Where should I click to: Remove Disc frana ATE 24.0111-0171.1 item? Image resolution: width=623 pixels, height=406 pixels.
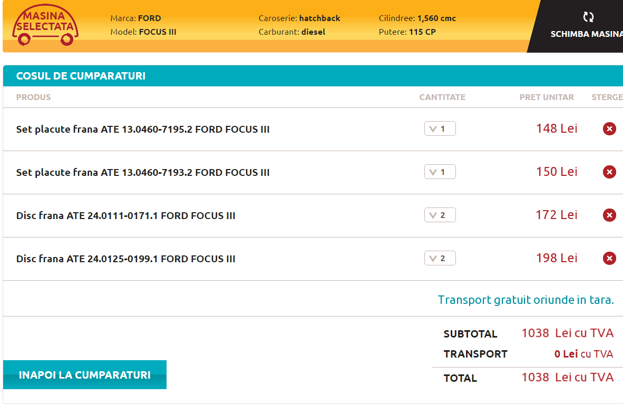point(609,215)
